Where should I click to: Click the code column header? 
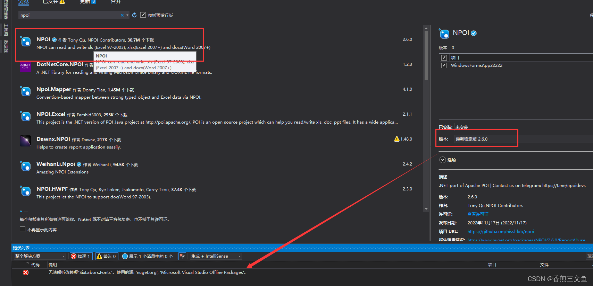(35, 265)
